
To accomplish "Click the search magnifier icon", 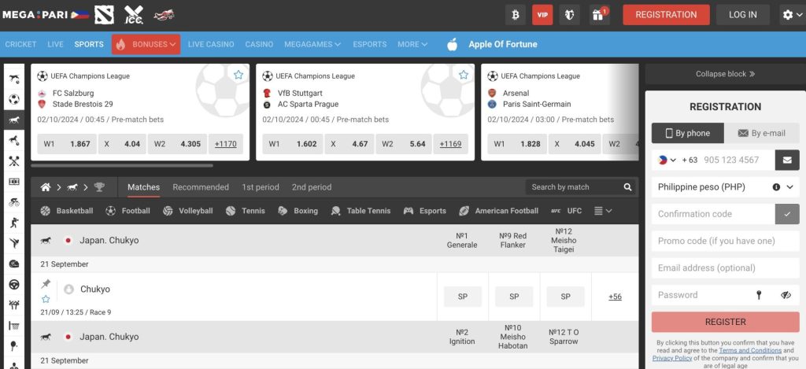I will (627, 187).
